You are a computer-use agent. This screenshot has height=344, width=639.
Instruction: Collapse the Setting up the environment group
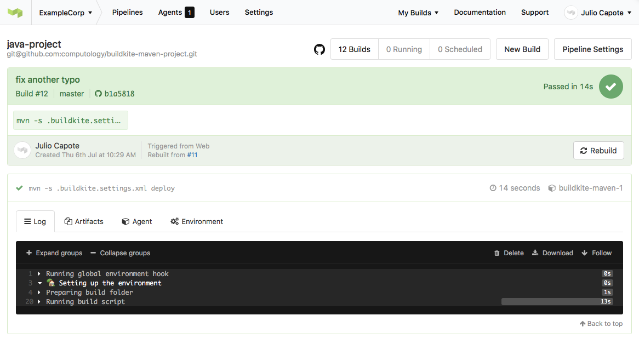[40, 283]
